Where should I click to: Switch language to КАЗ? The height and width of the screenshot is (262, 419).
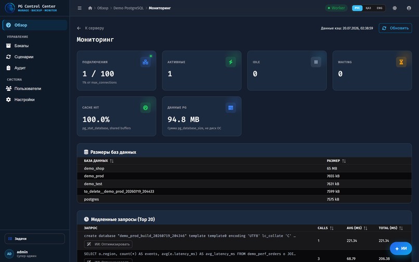tap(368, 8)
